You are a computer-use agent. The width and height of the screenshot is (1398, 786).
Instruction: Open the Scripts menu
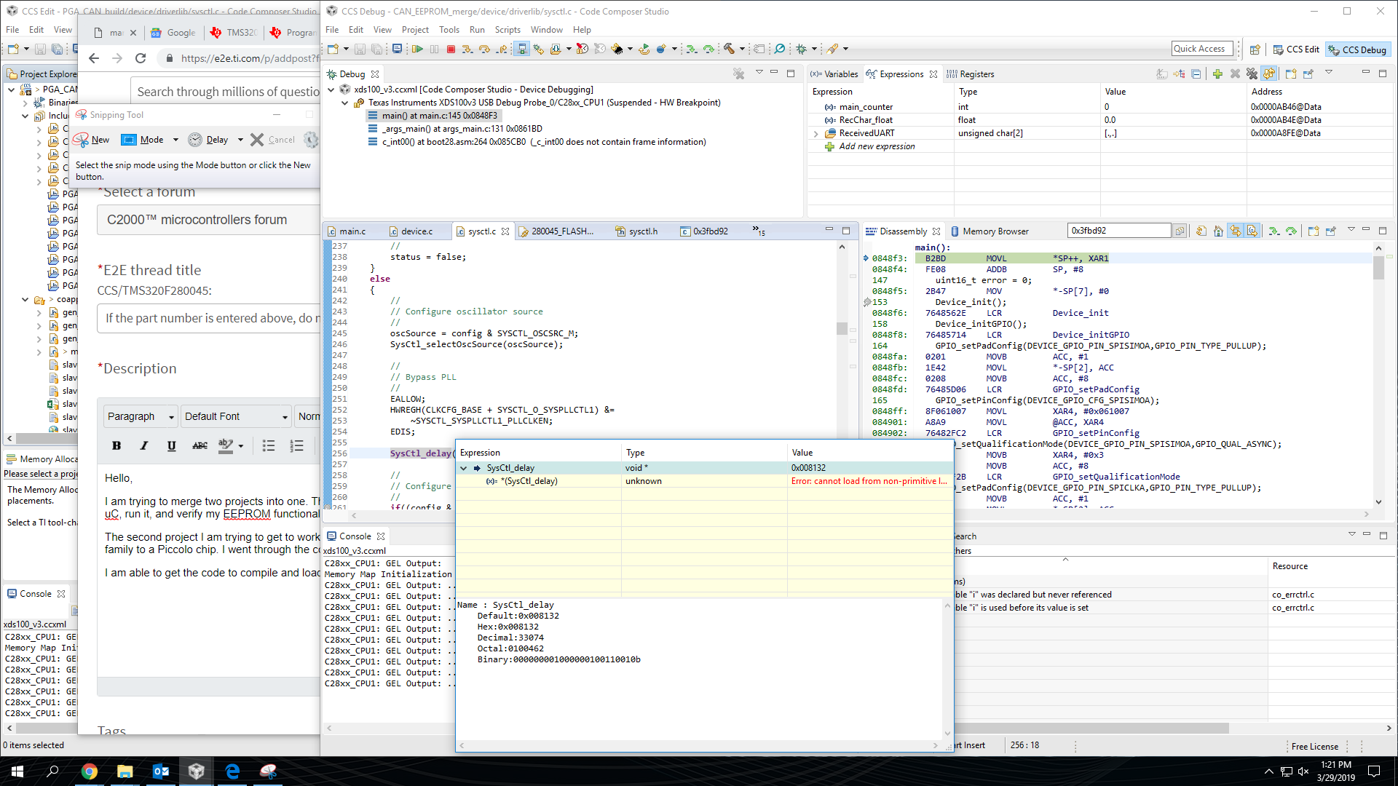click(507, 30)
